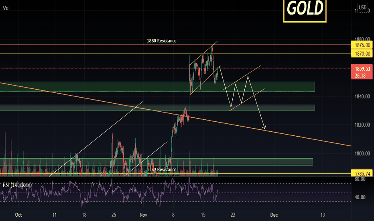Click the 11 date on time axis
Viewport: 374px width, 221px height.
tap(55, 215)
